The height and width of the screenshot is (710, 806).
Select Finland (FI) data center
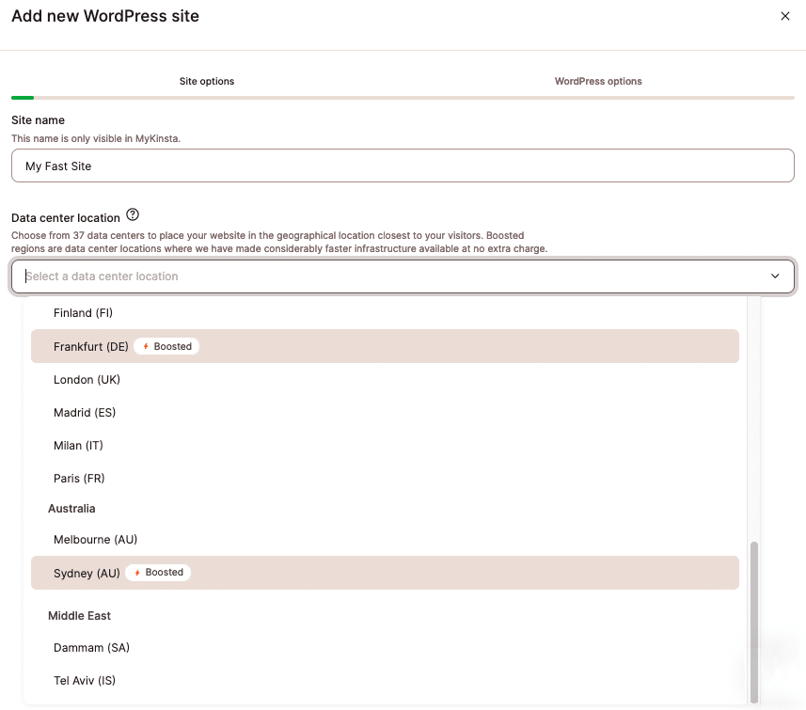83,313
